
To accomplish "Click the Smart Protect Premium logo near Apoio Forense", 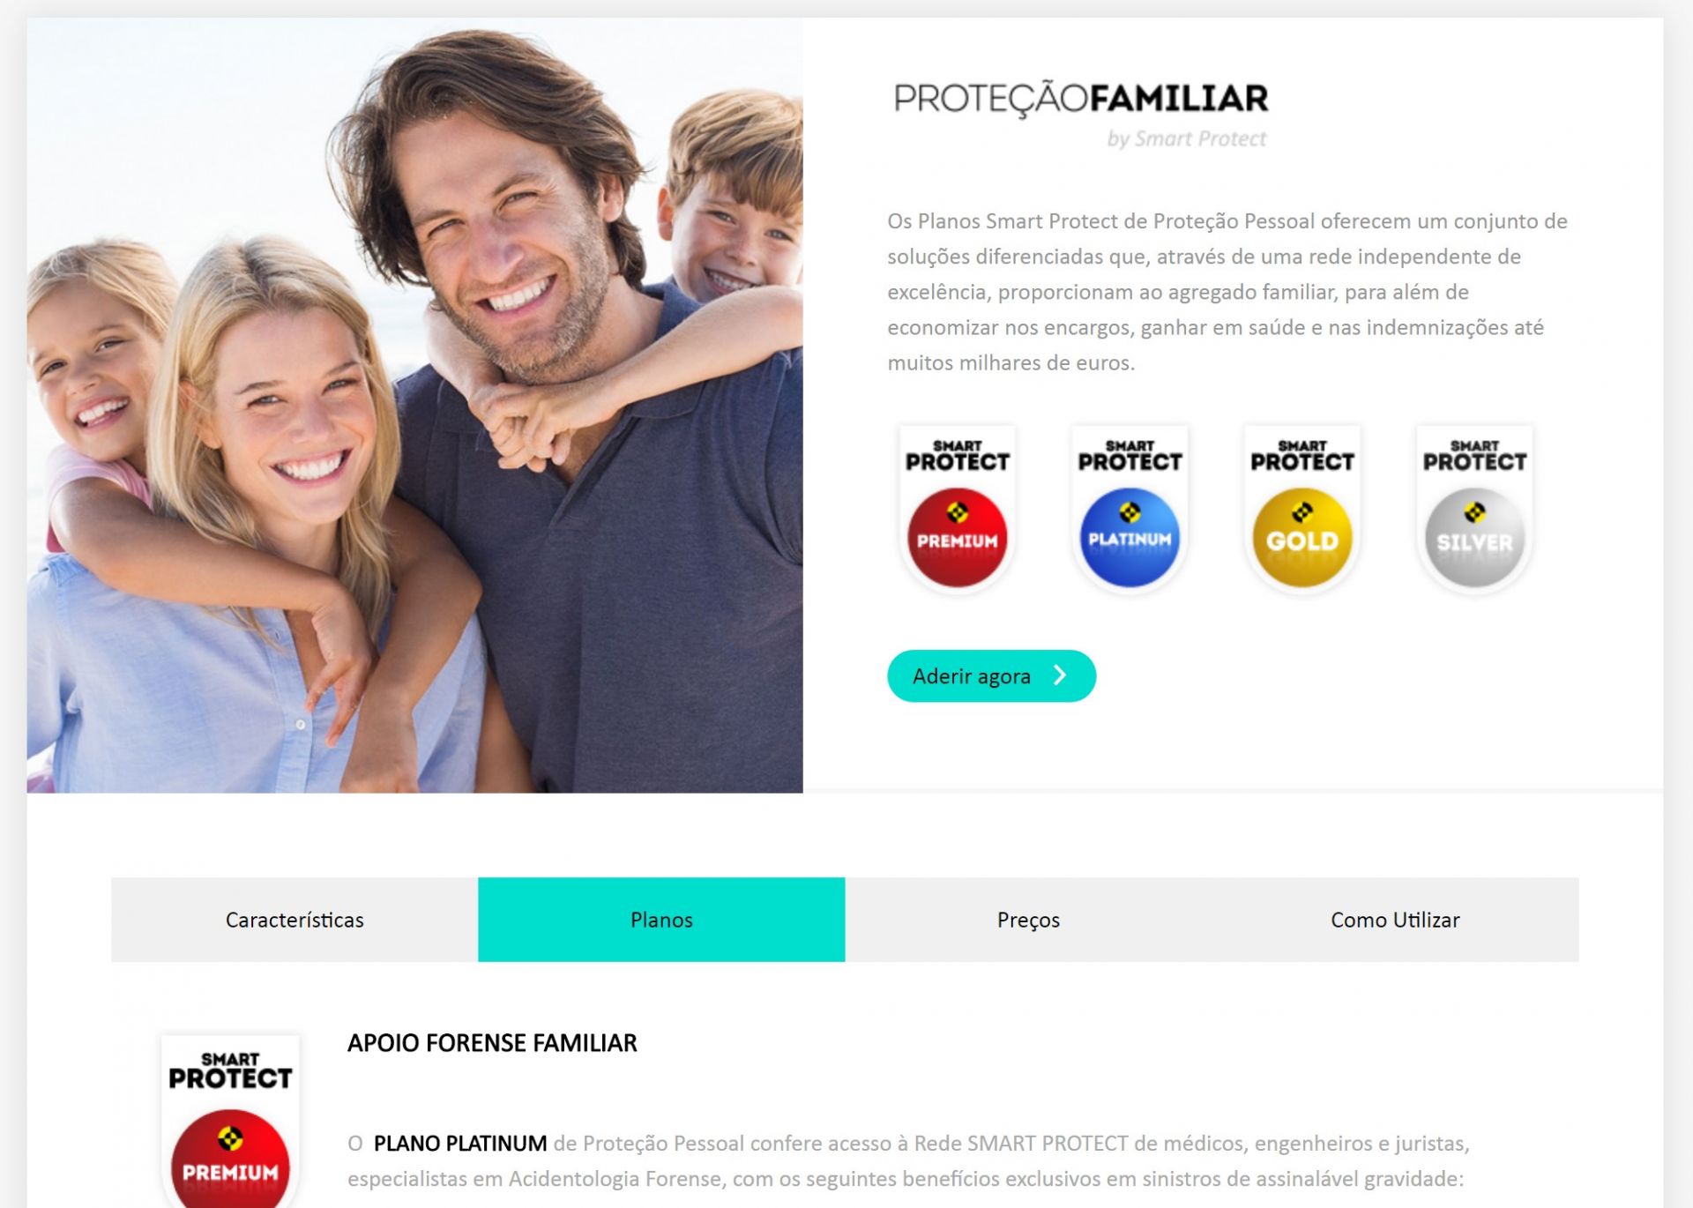I will [x=230, y=1120].
